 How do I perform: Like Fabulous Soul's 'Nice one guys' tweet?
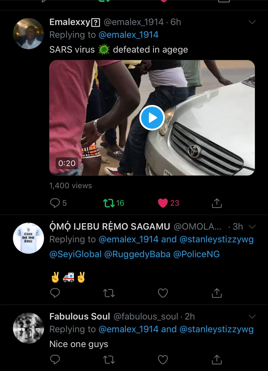(163, 359)
